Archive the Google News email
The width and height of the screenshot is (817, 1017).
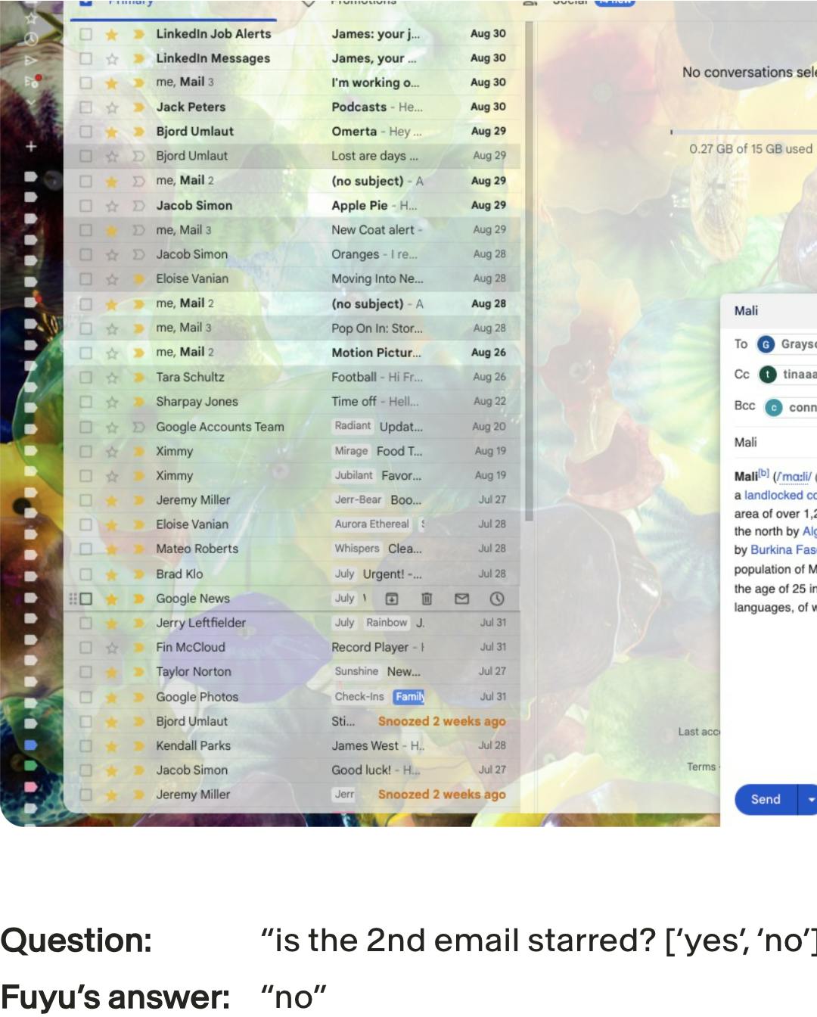pyautogui.click(x=392, y=599)
